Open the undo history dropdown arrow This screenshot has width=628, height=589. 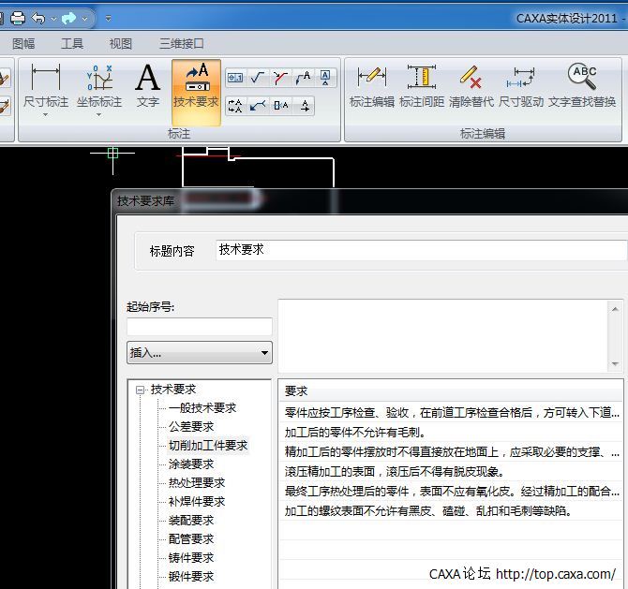click(x=53, y=19)
